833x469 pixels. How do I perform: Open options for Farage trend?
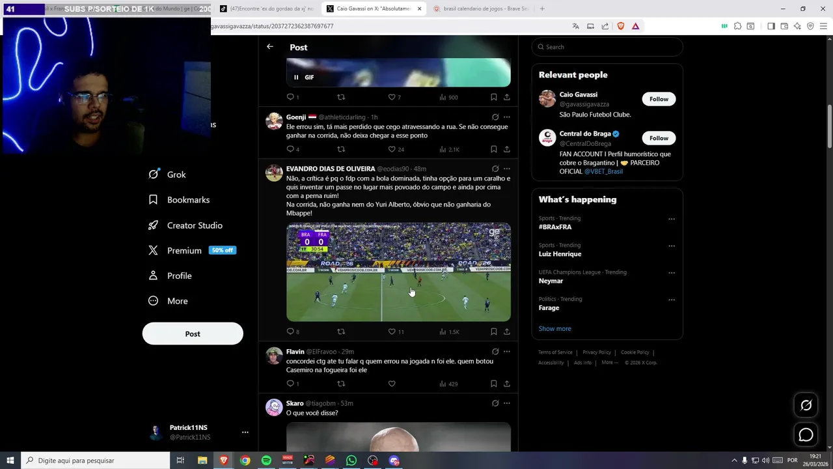(672, 300)
